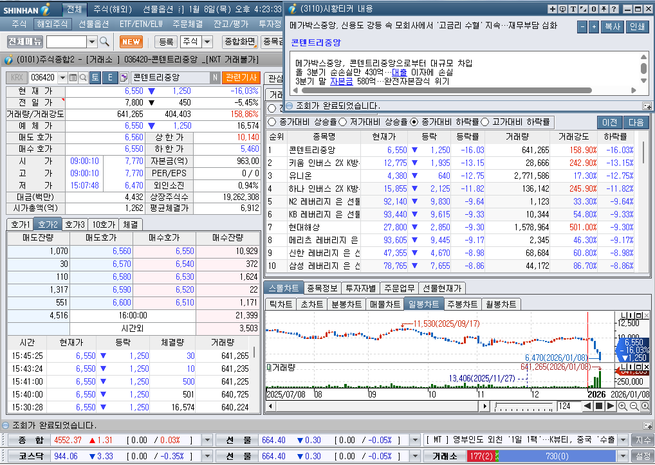
Task: Click the stock search magnifier next to 036420
Action: (x=83, y=78)
